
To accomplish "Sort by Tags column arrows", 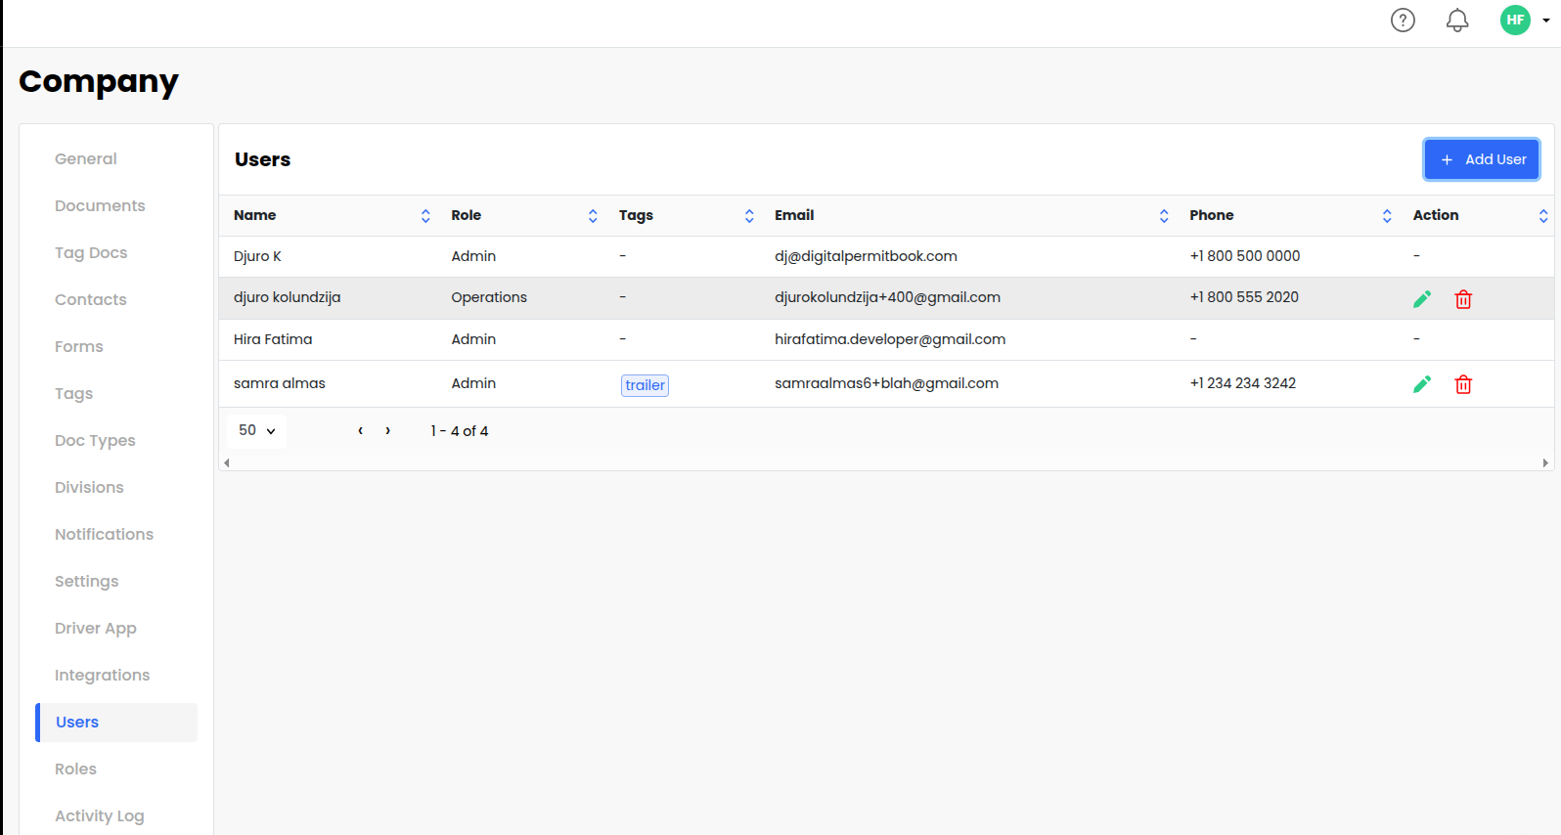I will [749, 216].
